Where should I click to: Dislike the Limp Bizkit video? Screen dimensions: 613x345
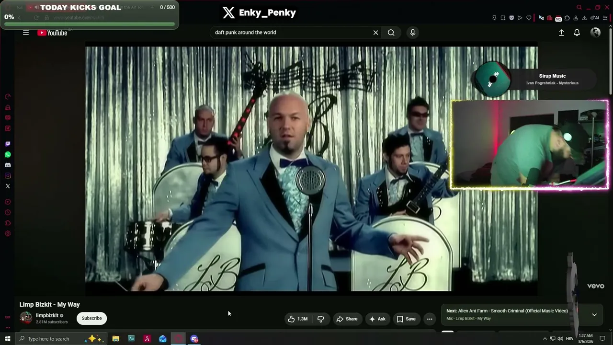pos(321,319)
